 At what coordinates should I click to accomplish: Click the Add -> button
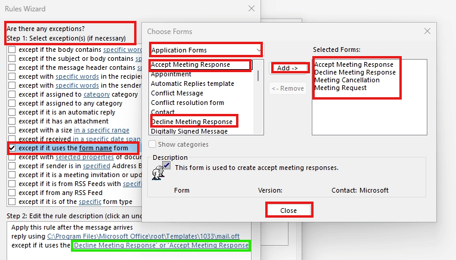click(x=288, y=68)
